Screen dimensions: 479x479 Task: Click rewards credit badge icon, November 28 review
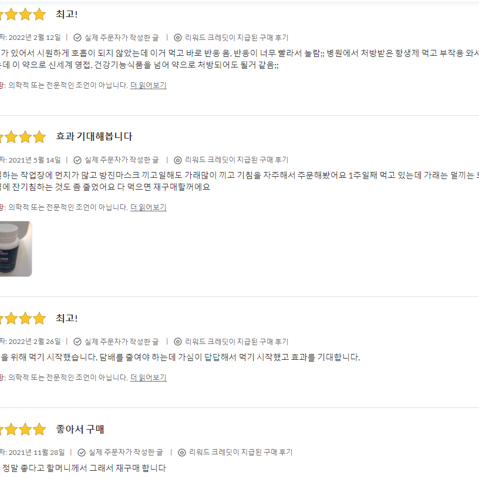coord(182,453)
